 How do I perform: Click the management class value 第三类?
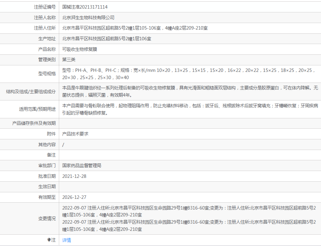tap(69, 60)
